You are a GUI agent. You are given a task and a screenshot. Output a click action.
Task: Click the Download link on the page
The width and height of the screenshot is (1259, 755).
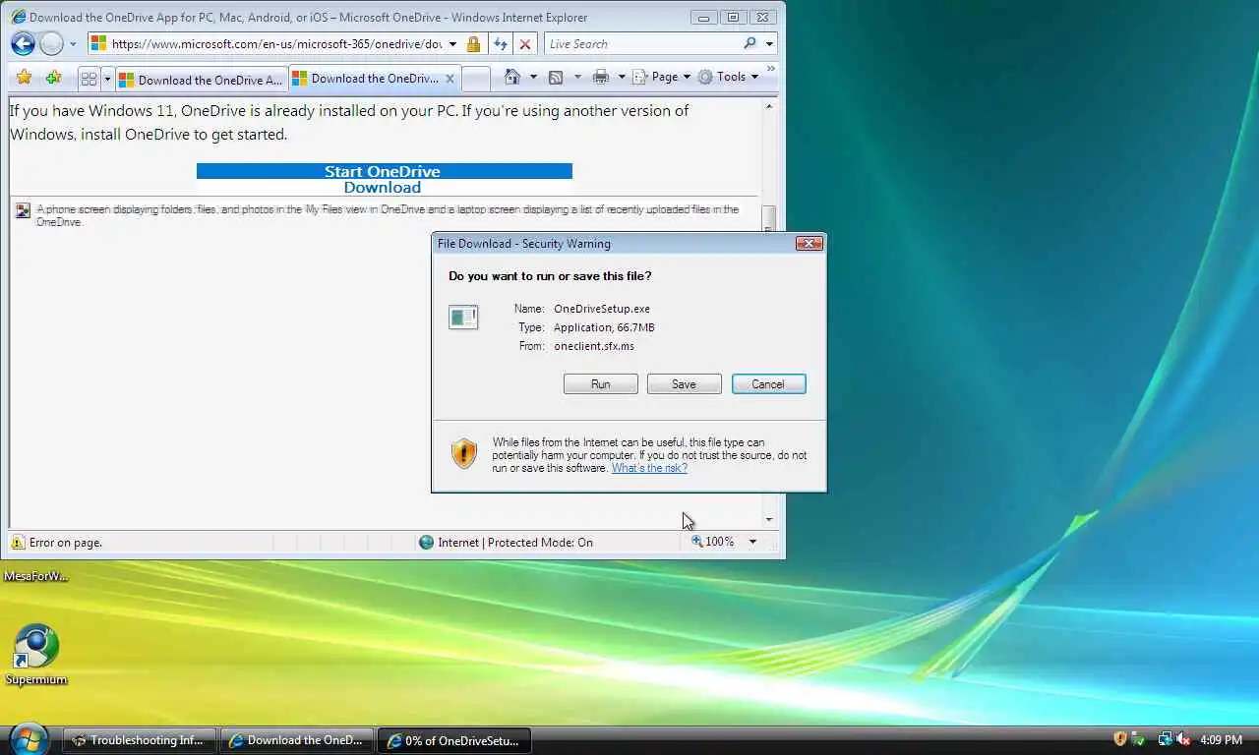pyautogui.click(x=383, y=187)
